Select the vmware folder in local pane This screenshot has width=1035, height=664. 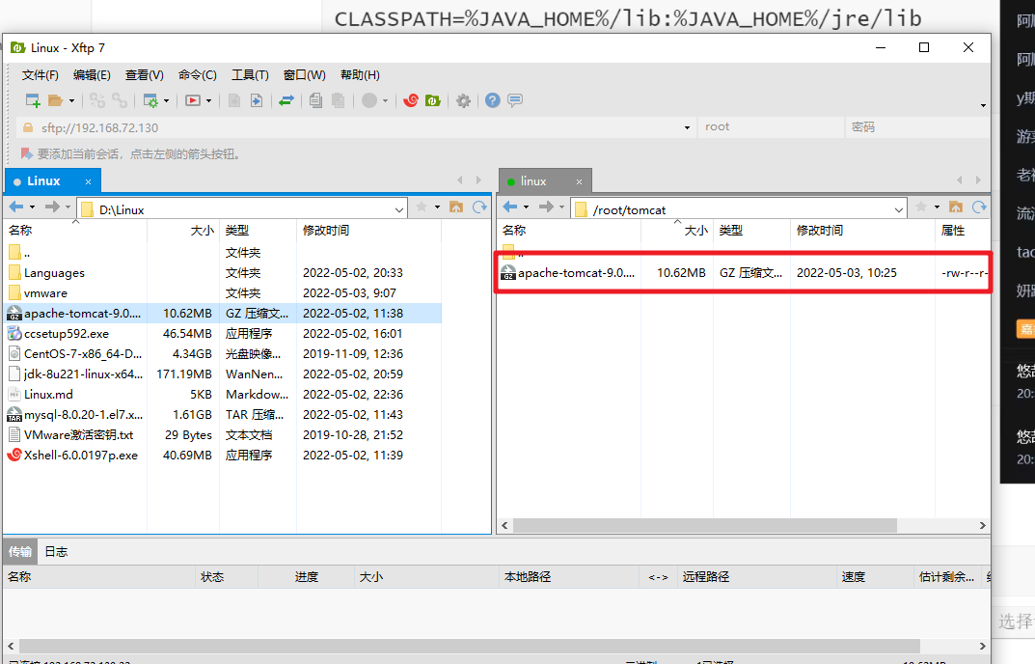pyautogui.click(x=223, y=293)
